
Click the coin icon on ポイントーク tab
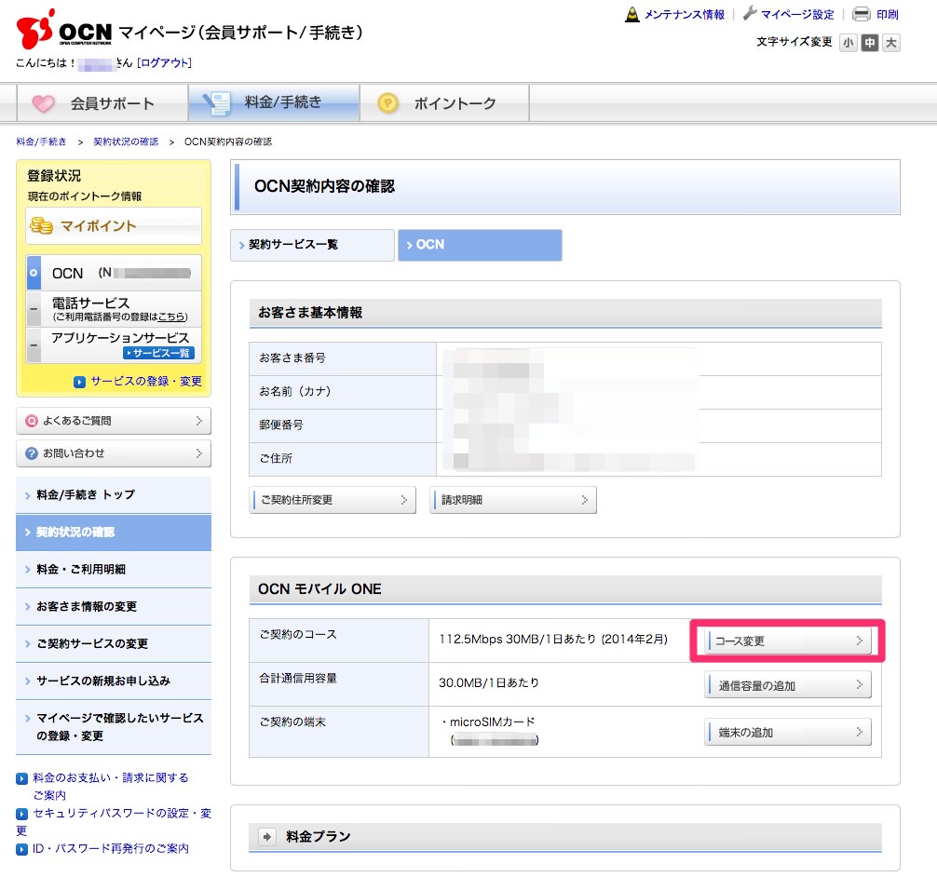pos(387,103)
